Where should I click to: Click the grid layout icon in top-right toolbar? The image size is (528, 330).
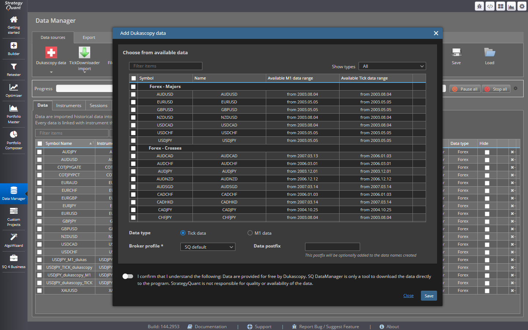pyautogui.click(x=500, y=6)
